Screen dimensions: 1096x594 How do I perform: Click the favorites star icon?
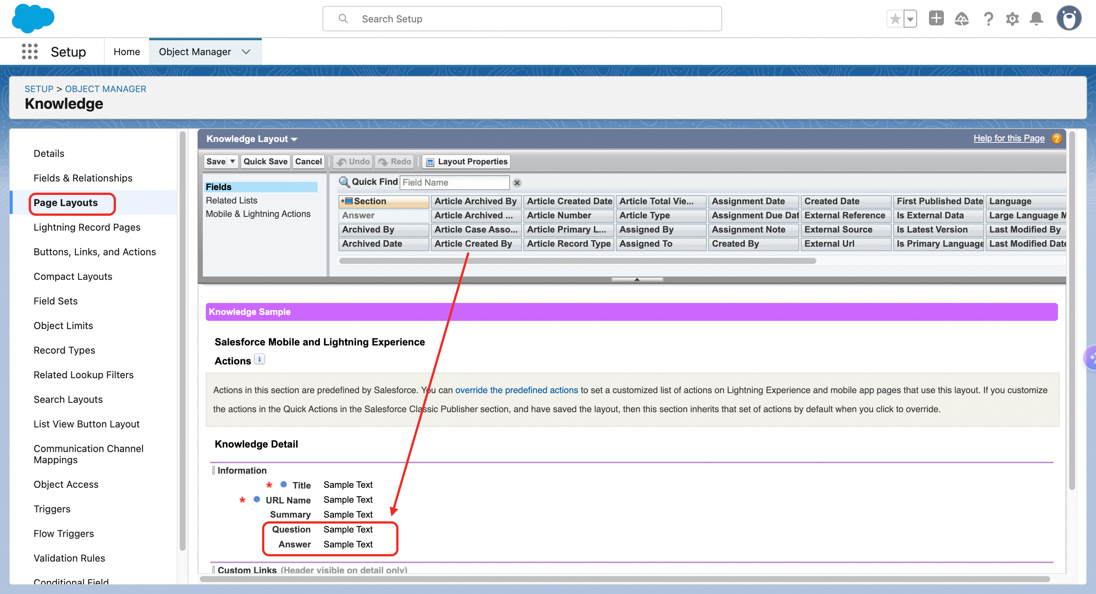895,19
